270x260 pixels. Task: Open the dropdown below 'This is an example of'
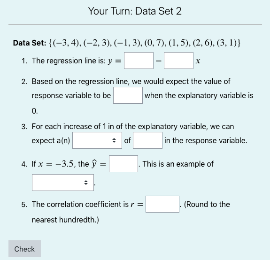pyautogui.click(x=63, y=183)
